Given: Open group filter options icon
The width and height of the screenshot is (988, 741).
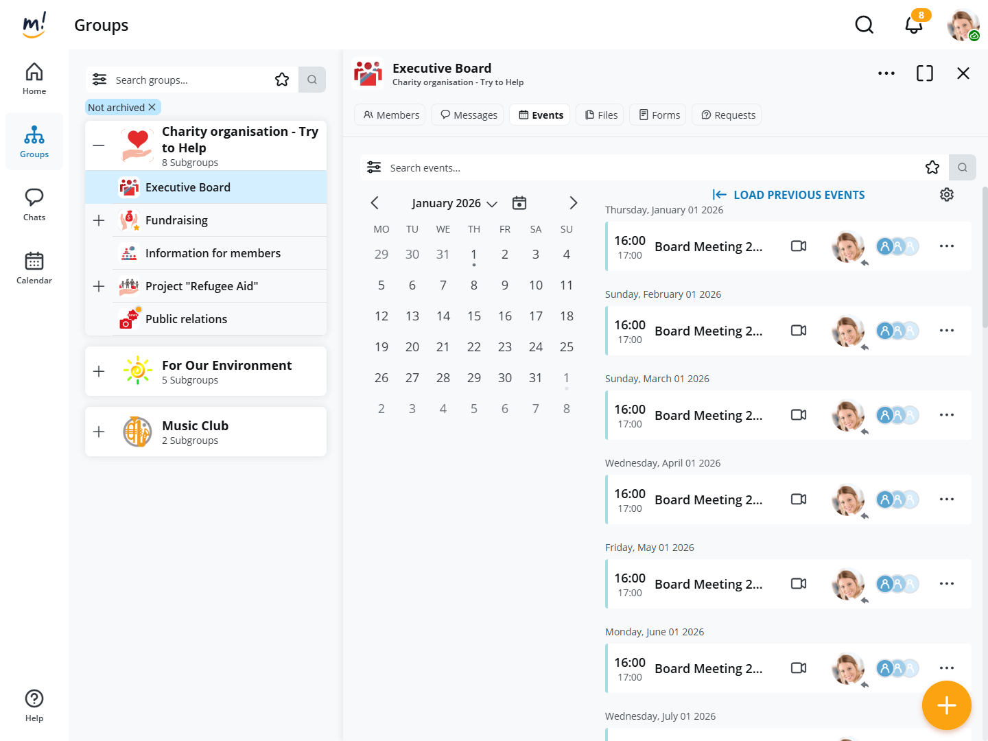Looking at the screenshot, I should point(99,80).
